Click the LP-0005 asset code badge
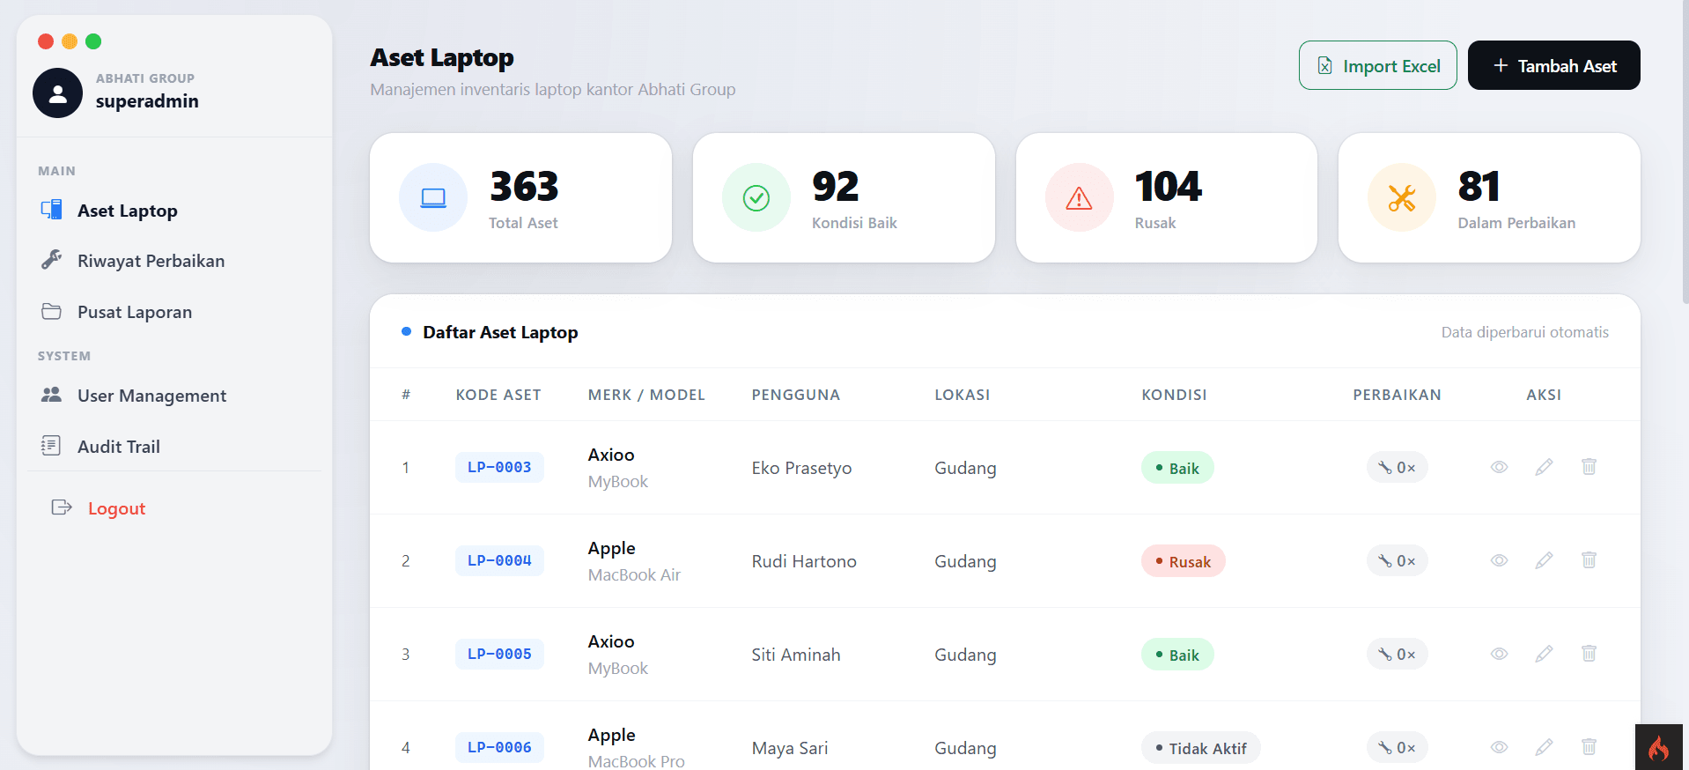 coord(499,654)
